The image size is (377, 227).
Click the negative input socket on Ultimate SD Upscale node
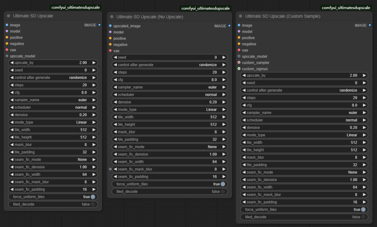click(7, 43)
